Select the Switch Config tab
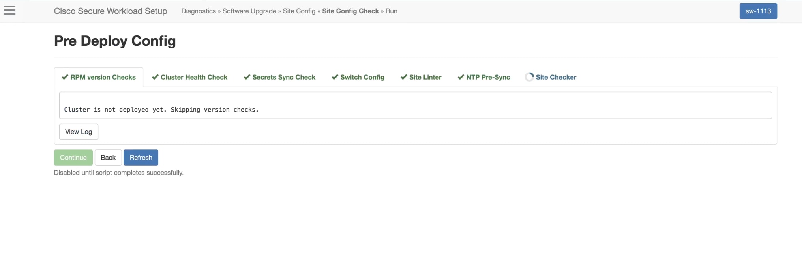Image resolution: width=802 pixels, height=266 pixels. pos(362,77)
